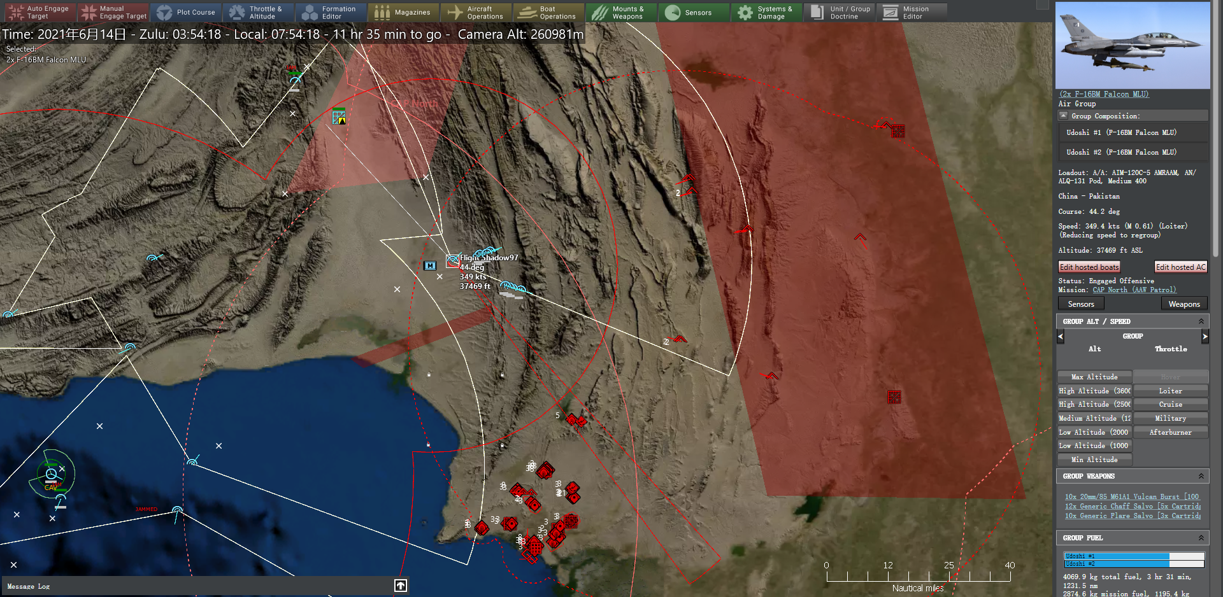This screenshot has width=1223, height=597.
Task: Collapse the Group Composition section
Action: (1063, 115)
